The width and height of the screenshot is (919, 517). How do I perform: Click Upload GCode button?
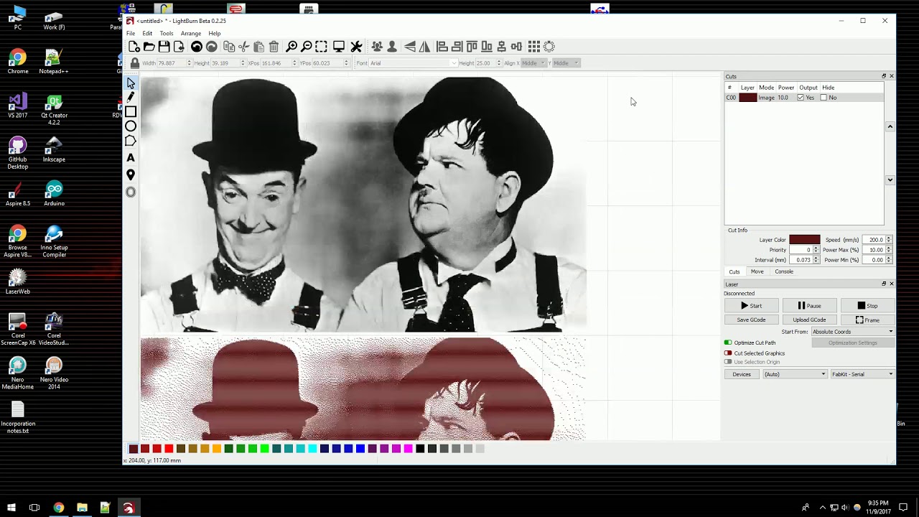pos(809,320)
